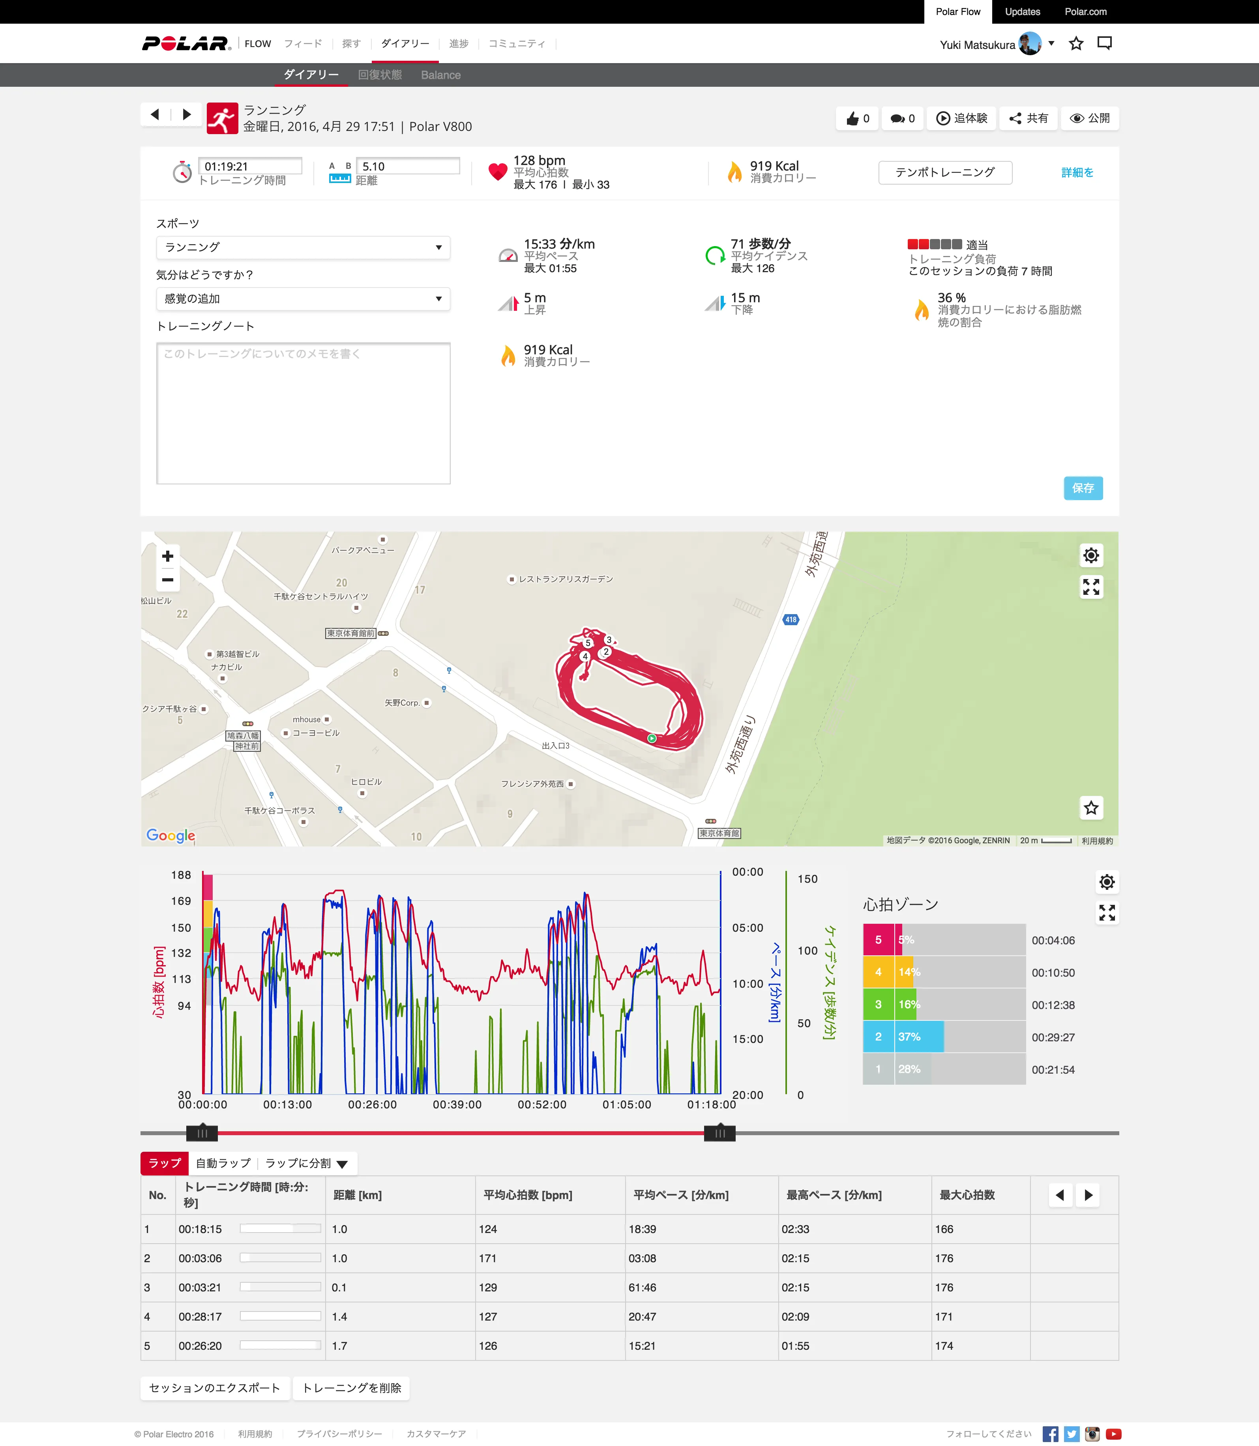
Task: Click the セッションのエクスポート button
Action: (214, 1388)
